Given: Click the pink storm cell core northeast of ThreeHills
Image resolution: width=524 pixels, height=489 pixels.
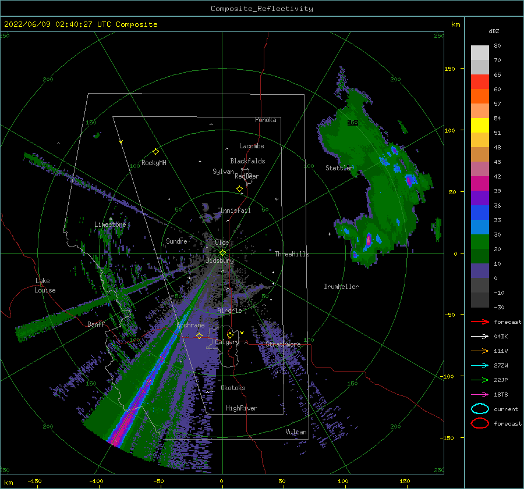Looking at the screenshot, I should 369,240.
